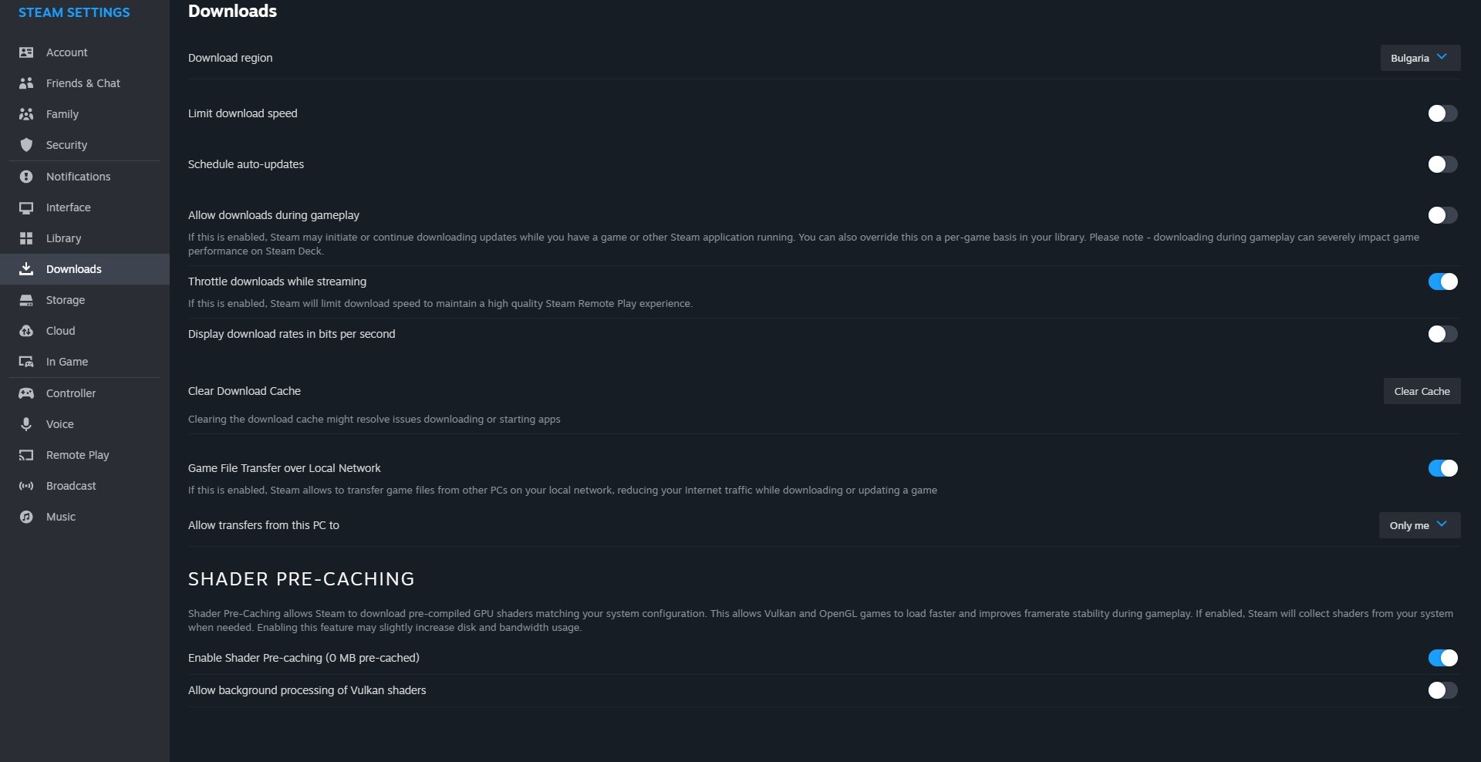Click the Broadcast signal icon
Image resolution: width=1481 pixels, height=762 pixels.
[x=26, y=486]
